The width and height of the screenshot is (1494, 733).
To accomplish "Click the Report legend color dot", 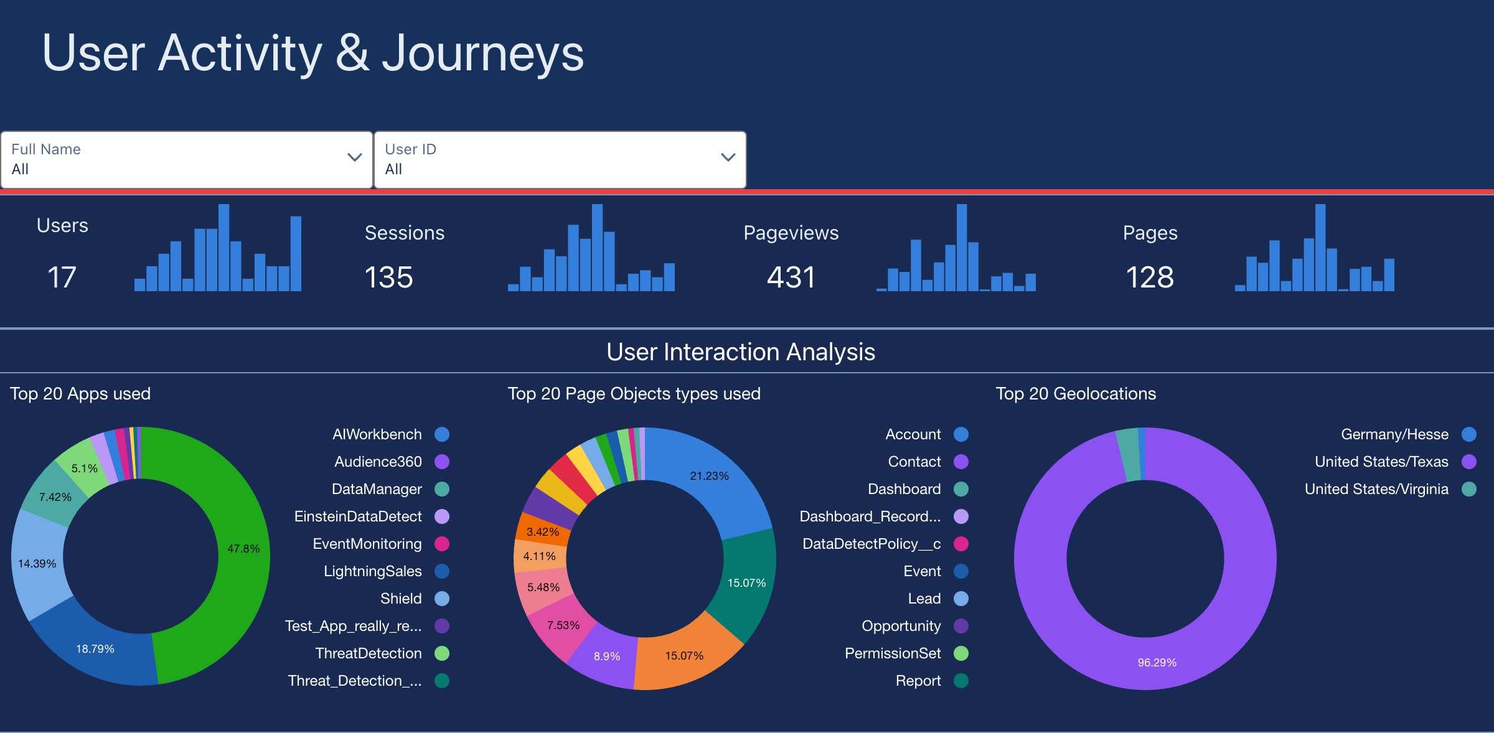I will tap(961, 681).
